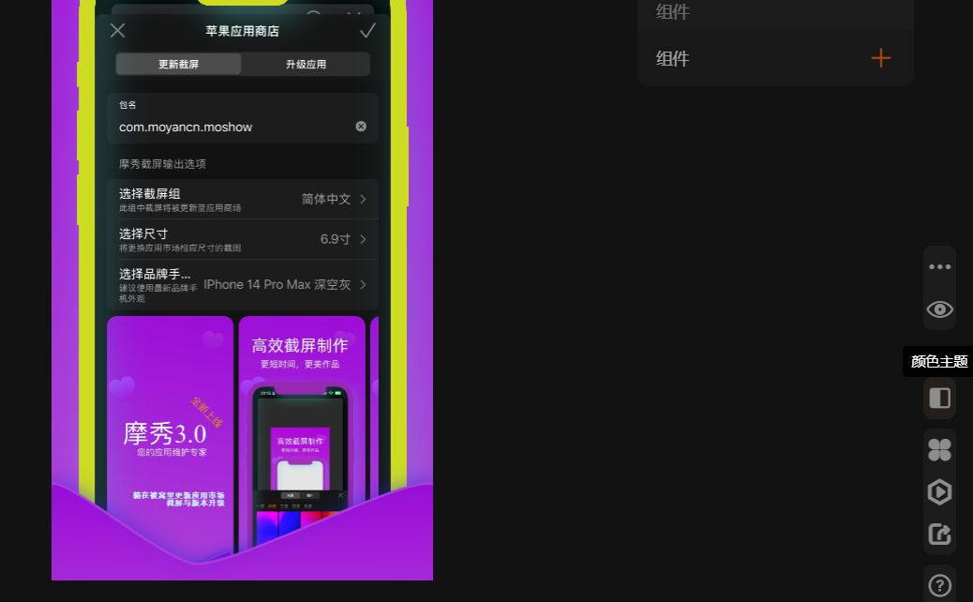
Task: Select the 6.9寸 size value
Action: tap(335, 239)
